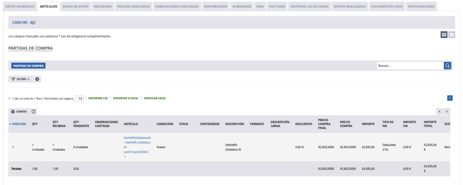Click the table refresh icon
This screenshot has height=185, width=463.
pos(34,111)
